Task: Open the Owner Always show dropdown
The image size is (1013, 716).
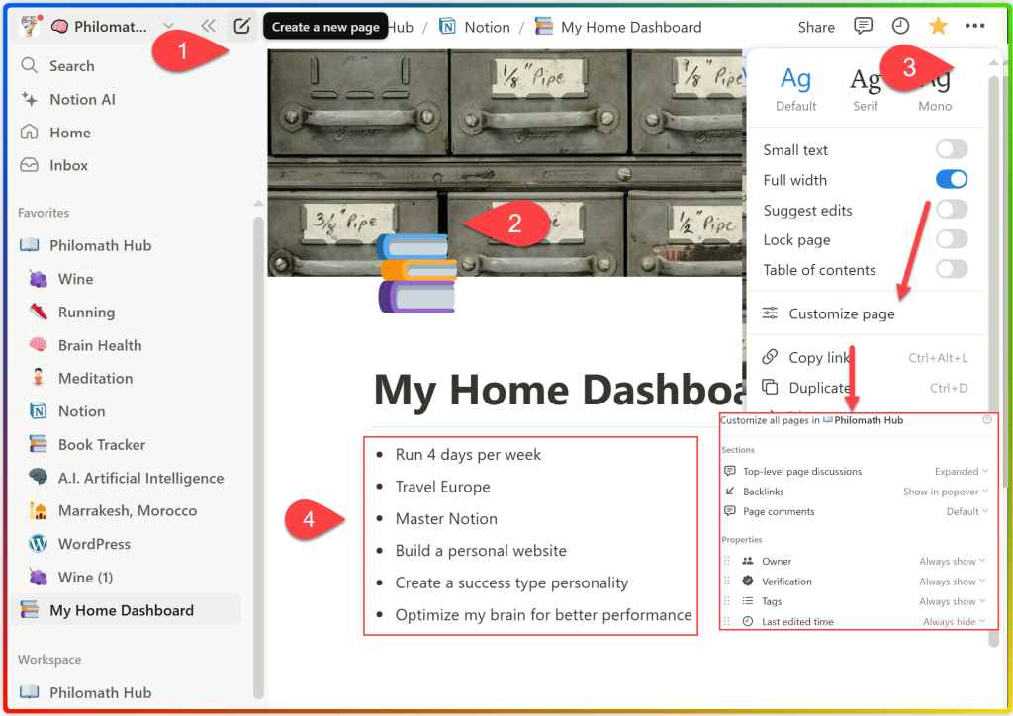Action: (x=953, y=561)
